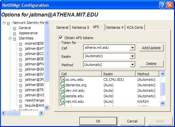This screenshot has width=175, height=127.
Task: Click the net.mit.edu token icon
Action: [63, 101]
